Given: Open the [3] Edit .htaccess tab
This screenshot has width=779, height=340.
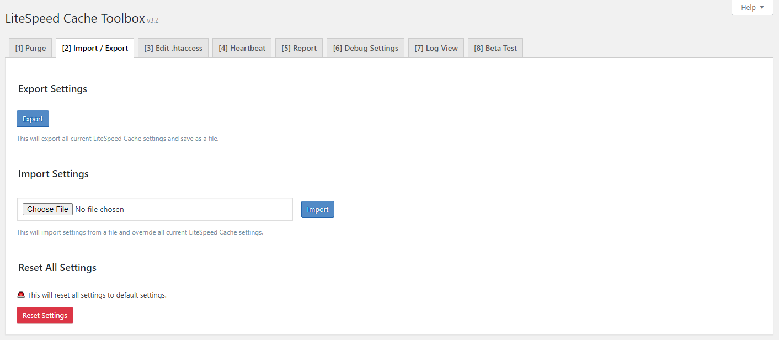Looking at the screenshot, I should point(173,48).
